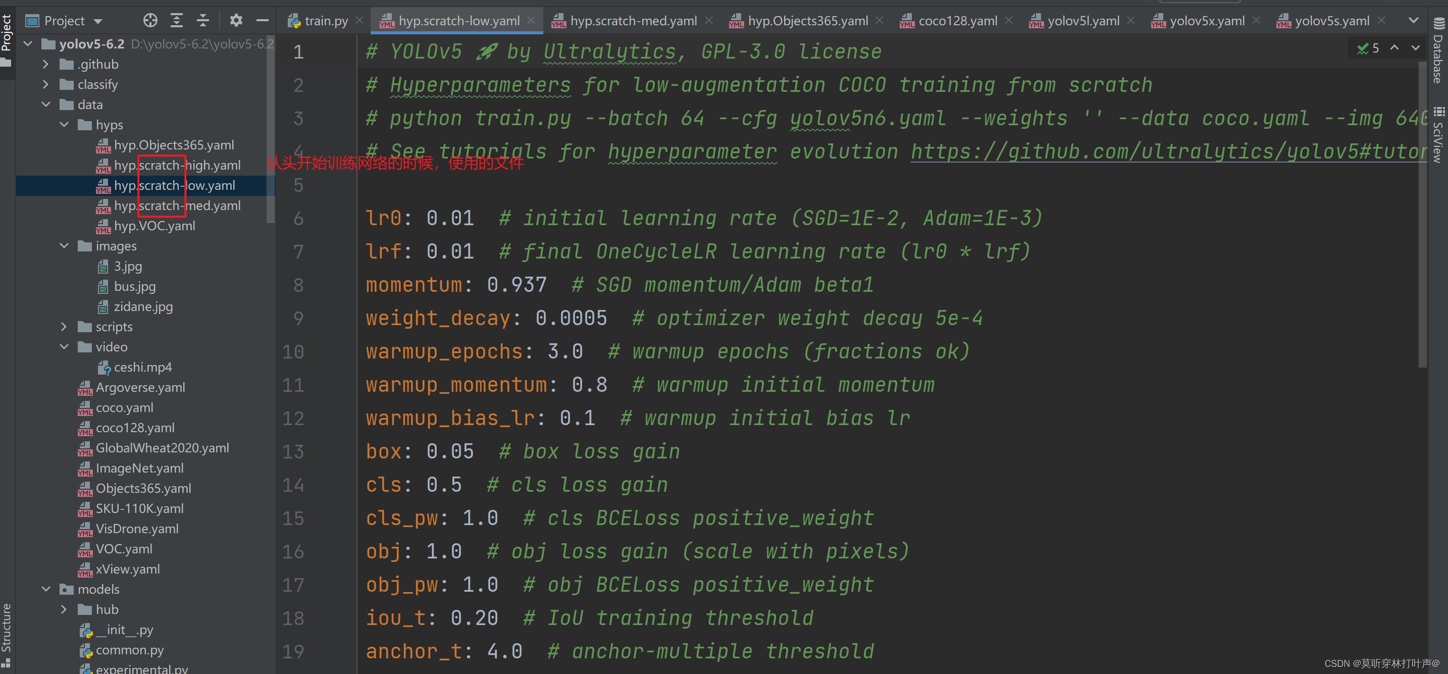Screen dimensions: 1448x674
Task: Open the Project tool window strip button
Action: [x=7, y=39]
